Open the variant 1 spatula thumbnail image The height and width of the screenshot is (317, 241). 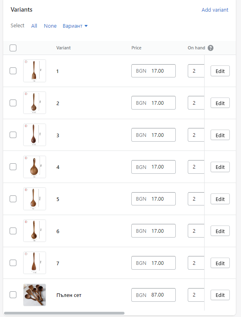tap(34, 71)
